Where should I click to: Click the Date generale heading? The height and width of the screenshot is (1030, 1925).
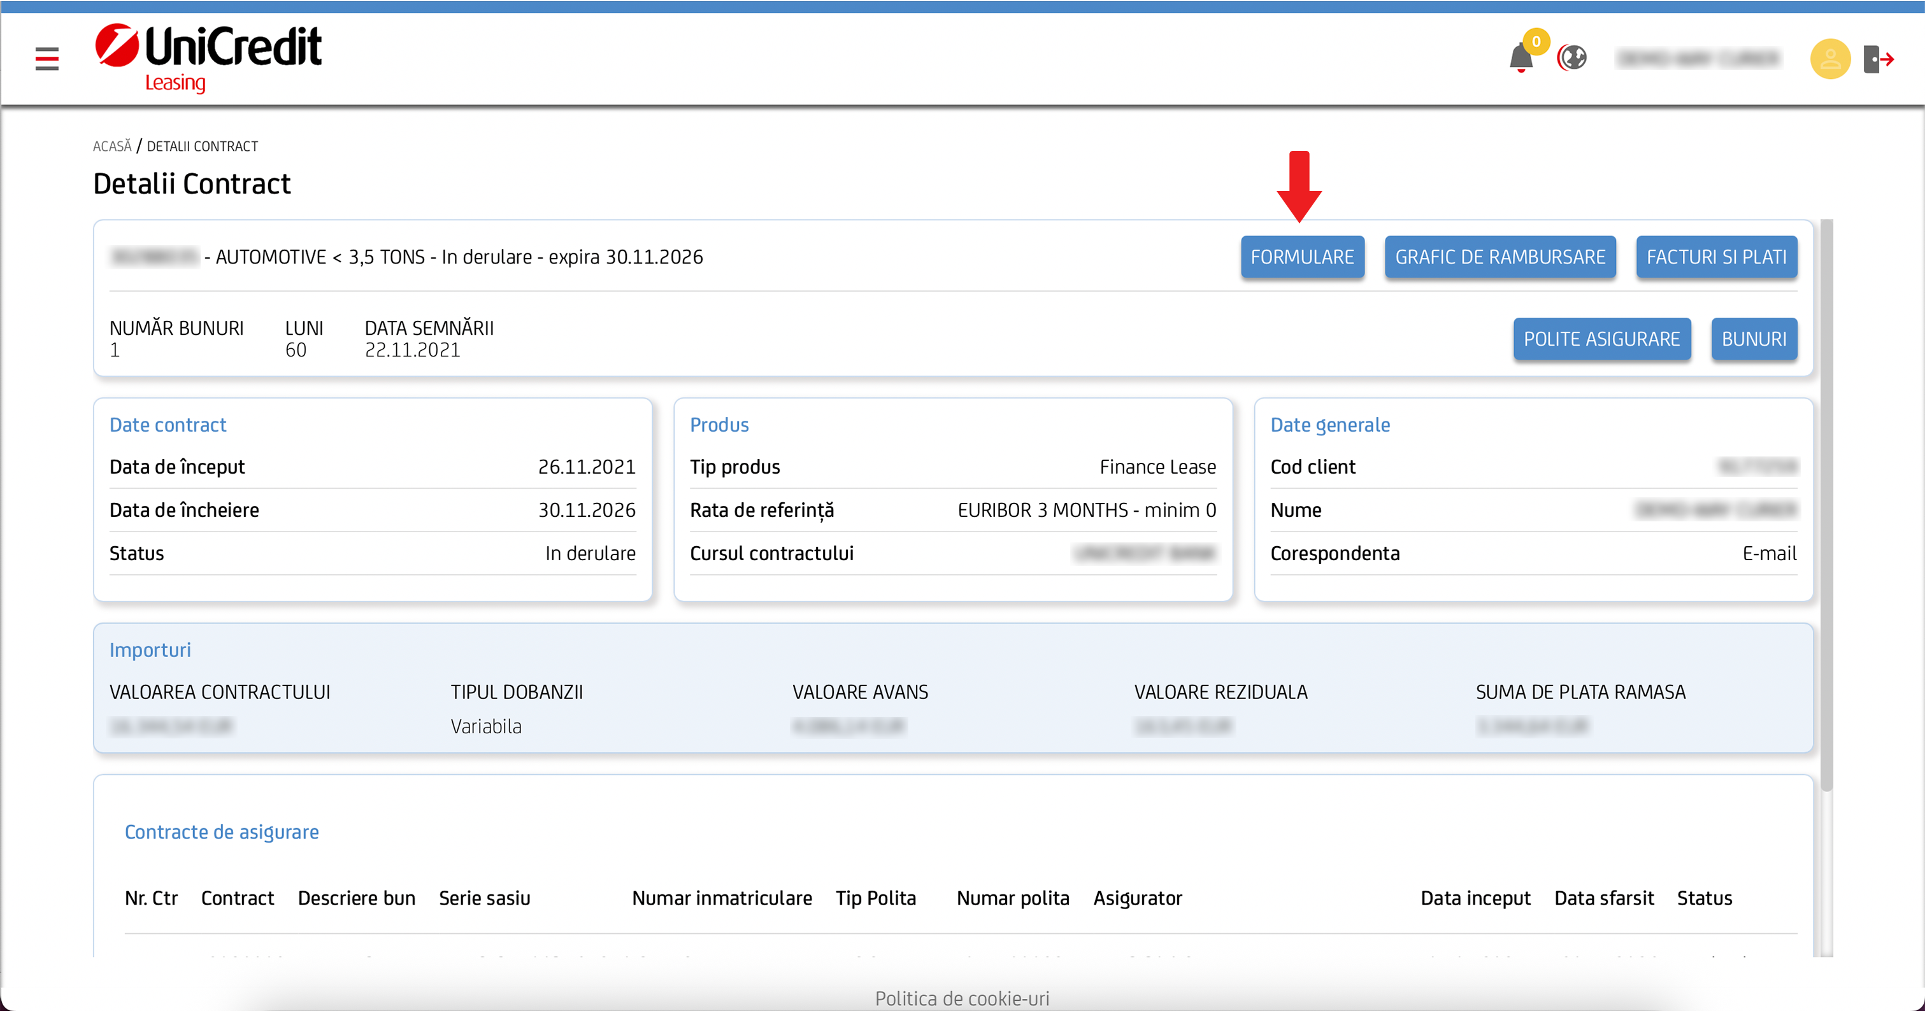tap(1330, 425)
